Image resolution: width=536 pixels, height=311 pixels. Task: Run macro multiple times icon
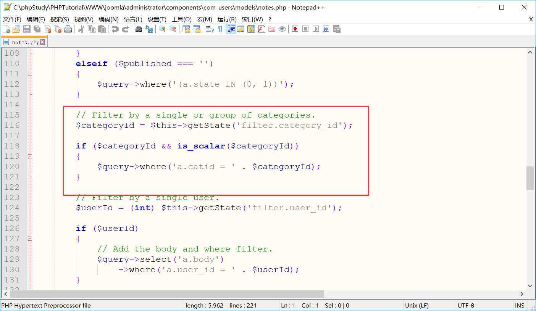coord(326,29)
